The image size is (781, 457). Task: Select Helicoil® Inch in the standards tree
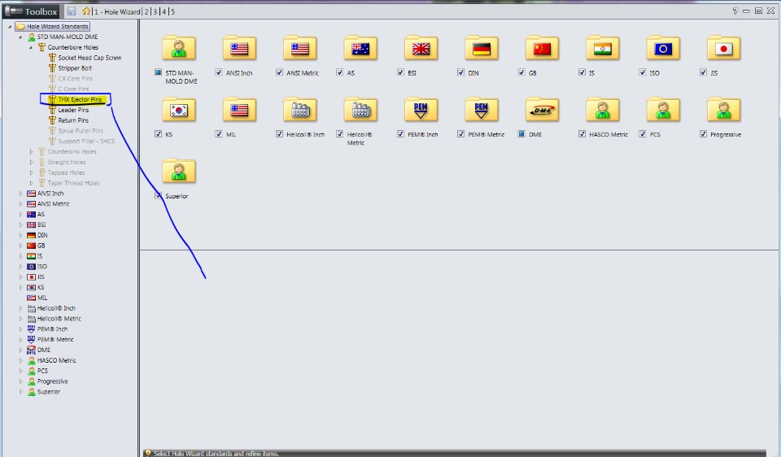(x=56, y=308)
